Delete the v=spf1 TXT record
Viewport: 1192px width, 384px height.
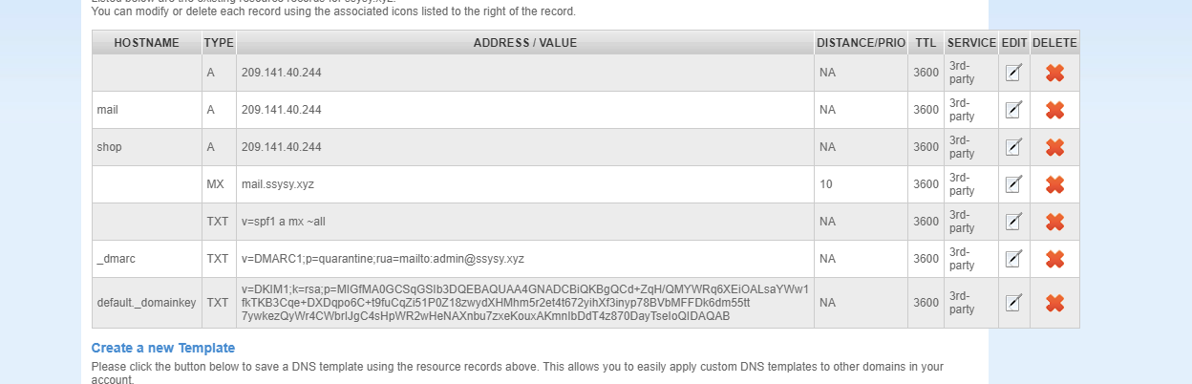point(1054,222)
